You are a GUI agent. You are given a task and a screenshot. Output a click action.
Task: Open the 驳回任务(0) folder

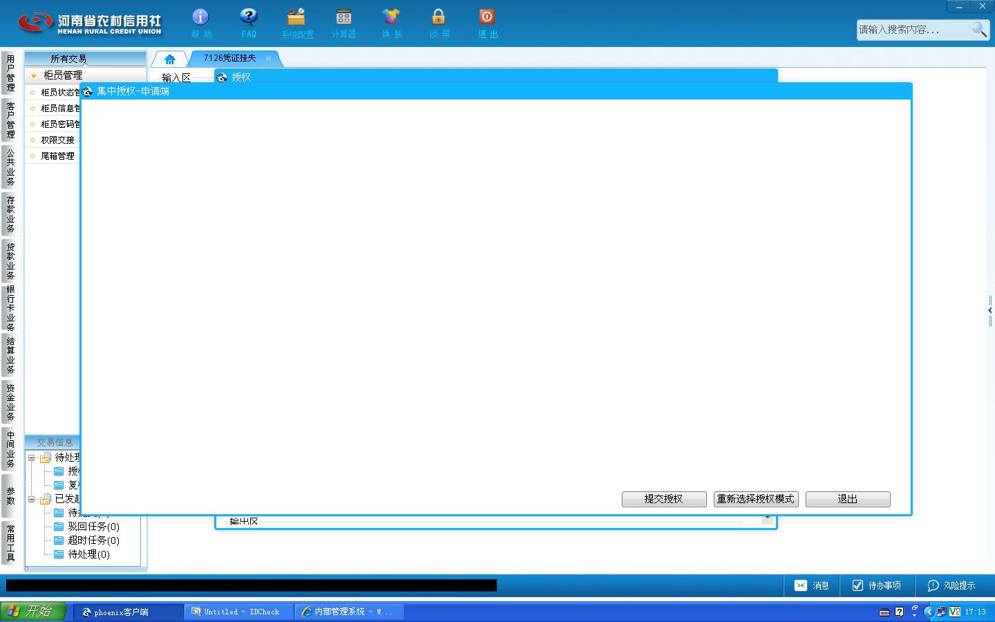pyautogui.click(x=87, y=527)
